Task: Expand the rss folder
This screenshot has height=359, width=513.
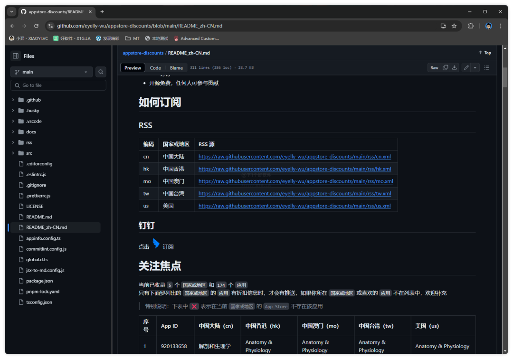Action: pyautogui.click(x=13, y=142)
